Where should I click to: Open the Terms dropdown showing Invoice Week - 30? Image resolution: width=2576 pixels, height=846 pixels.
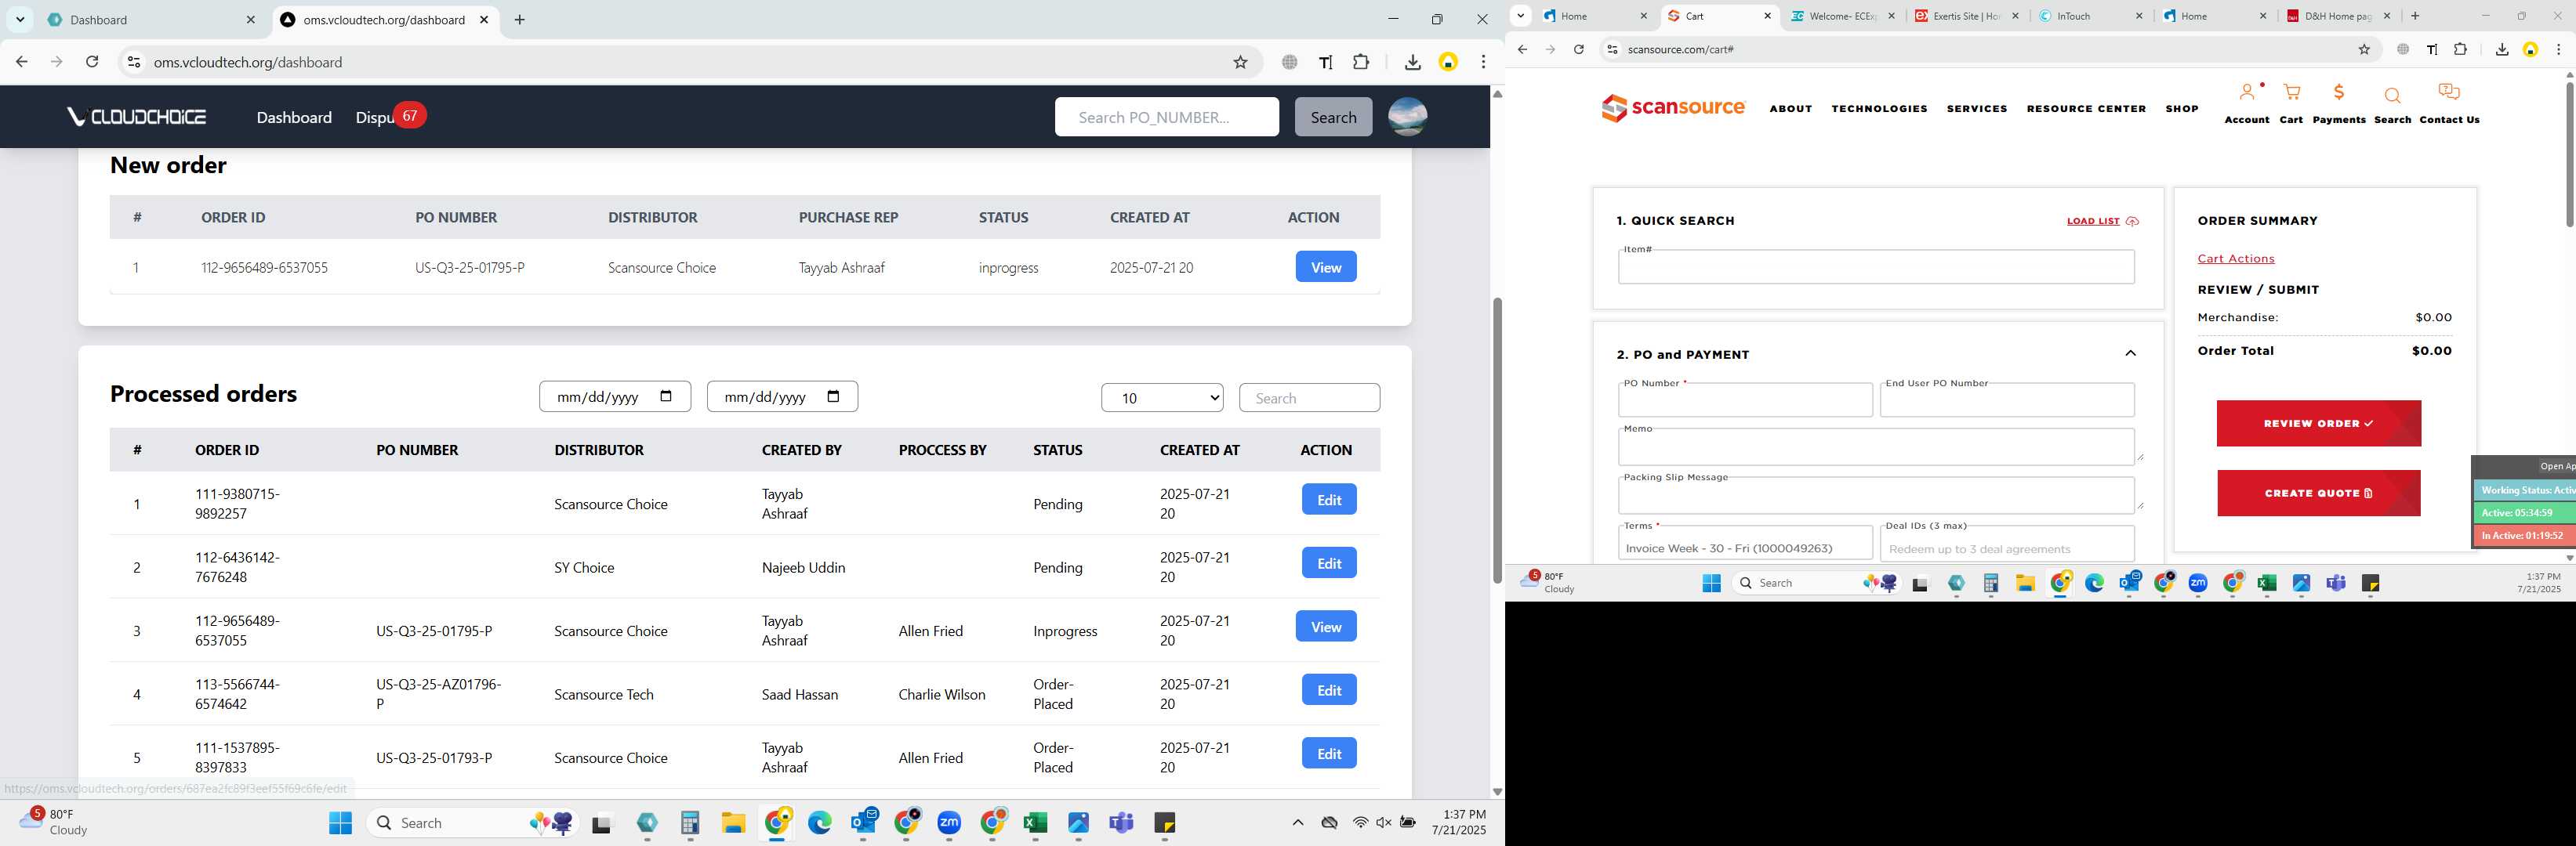(1745, 544)
